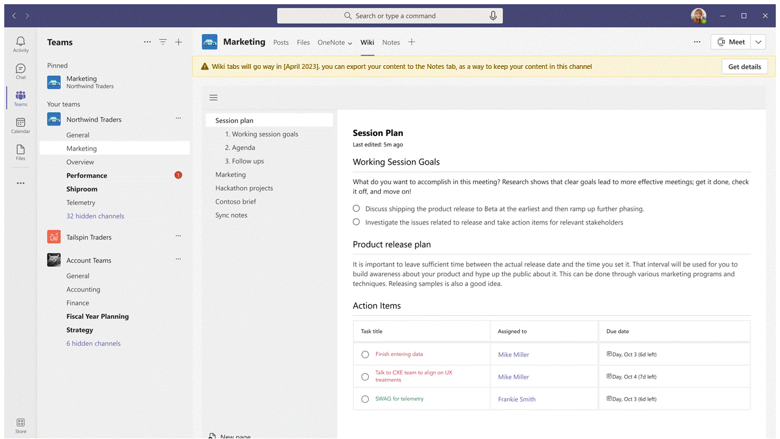Filter the teams list
Viewport: 780px width, 439px height.
[x=163, y=41]
